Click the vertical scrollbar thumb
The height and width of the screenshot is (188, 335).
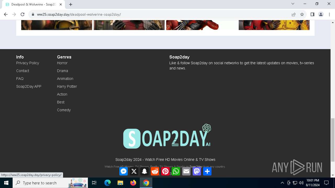click(333, 140)
